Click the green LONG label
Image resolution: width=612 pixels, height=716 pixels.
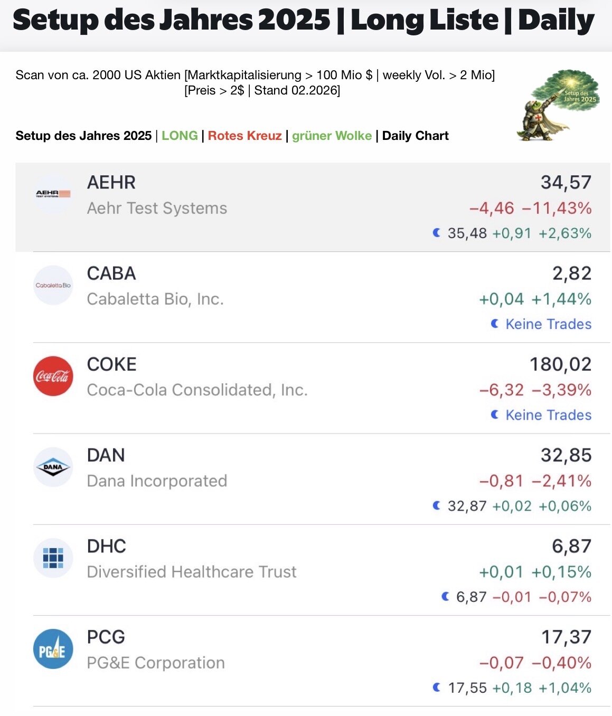pos(180,136)
